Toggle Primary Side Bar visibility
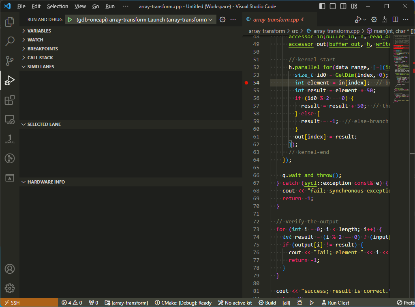Viewport: 415px width, 307px height. pyautogui.click(x=322, y=6)
